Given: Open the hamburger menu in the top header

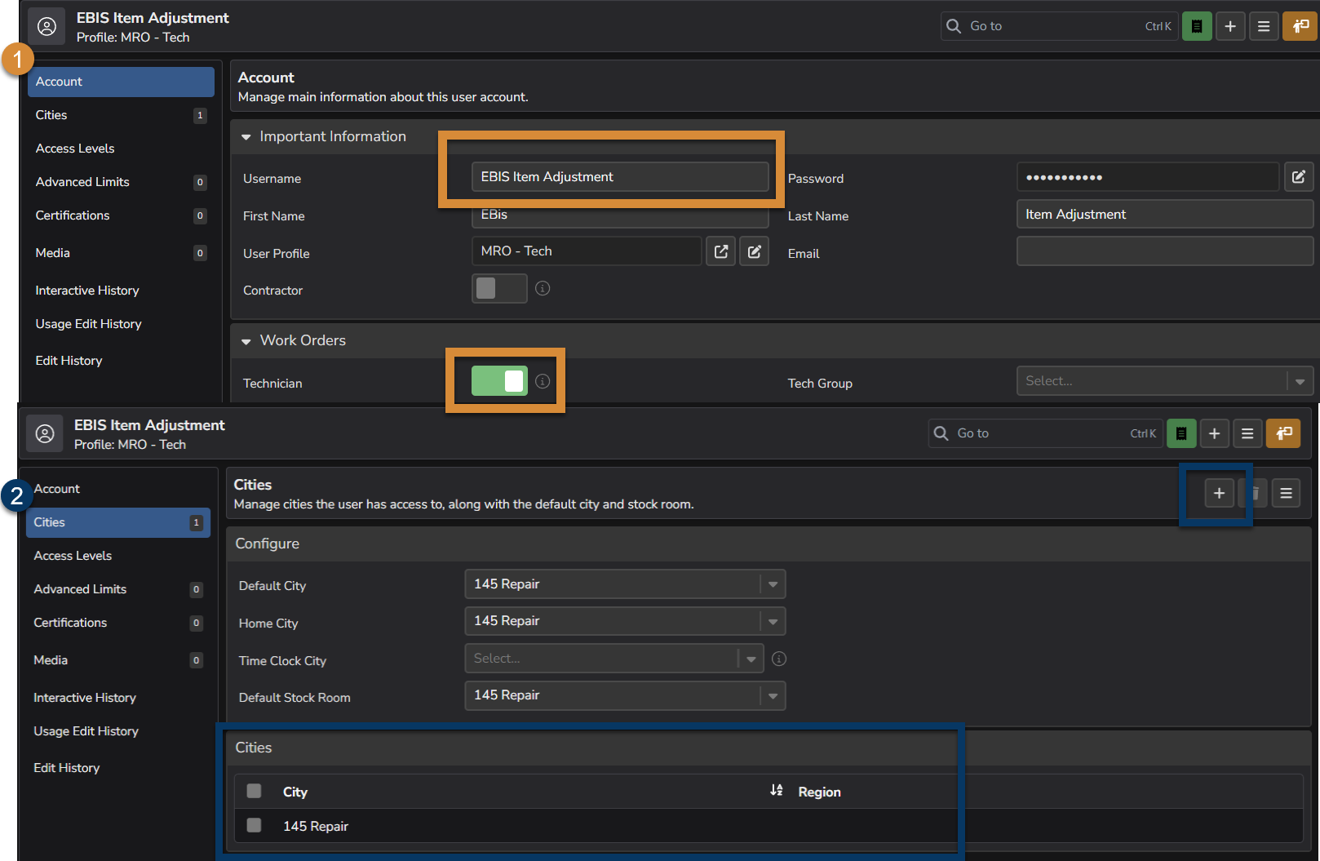Looking at the screenshot, I should 1264,26.
